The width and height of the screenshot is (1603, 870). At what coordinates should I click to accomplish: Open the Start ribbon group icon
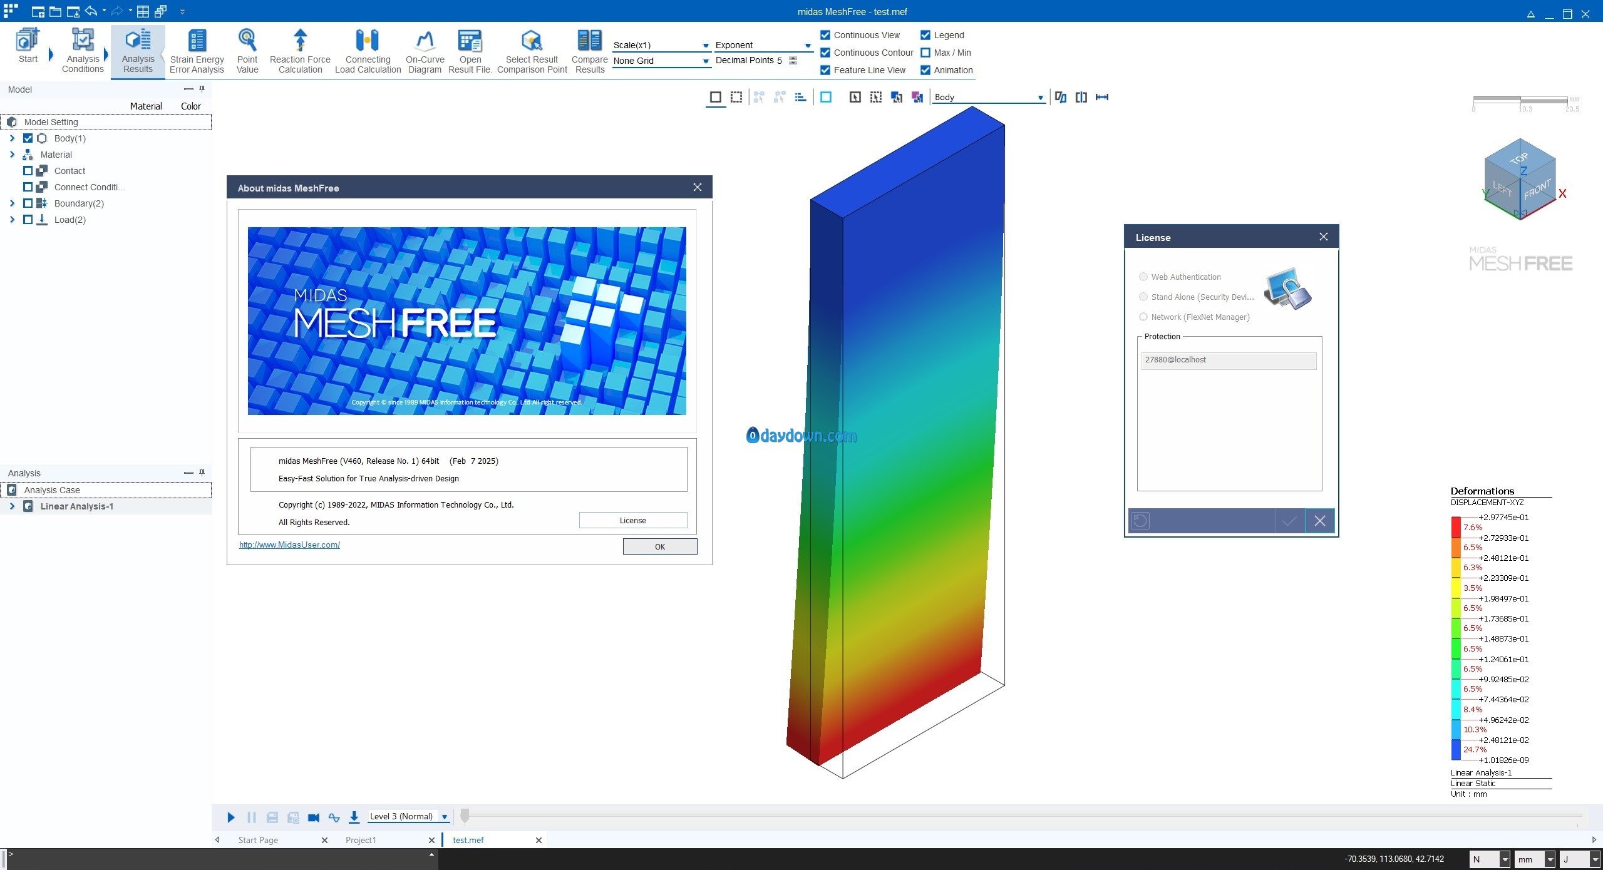(28, 46)
